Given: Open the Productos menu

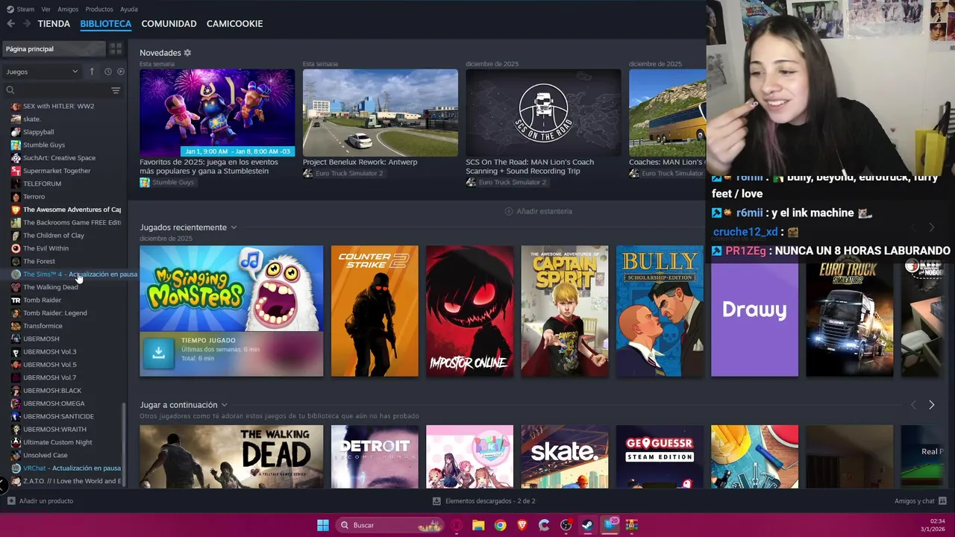Looking at the screenshot, I should (x=99, y=9).
